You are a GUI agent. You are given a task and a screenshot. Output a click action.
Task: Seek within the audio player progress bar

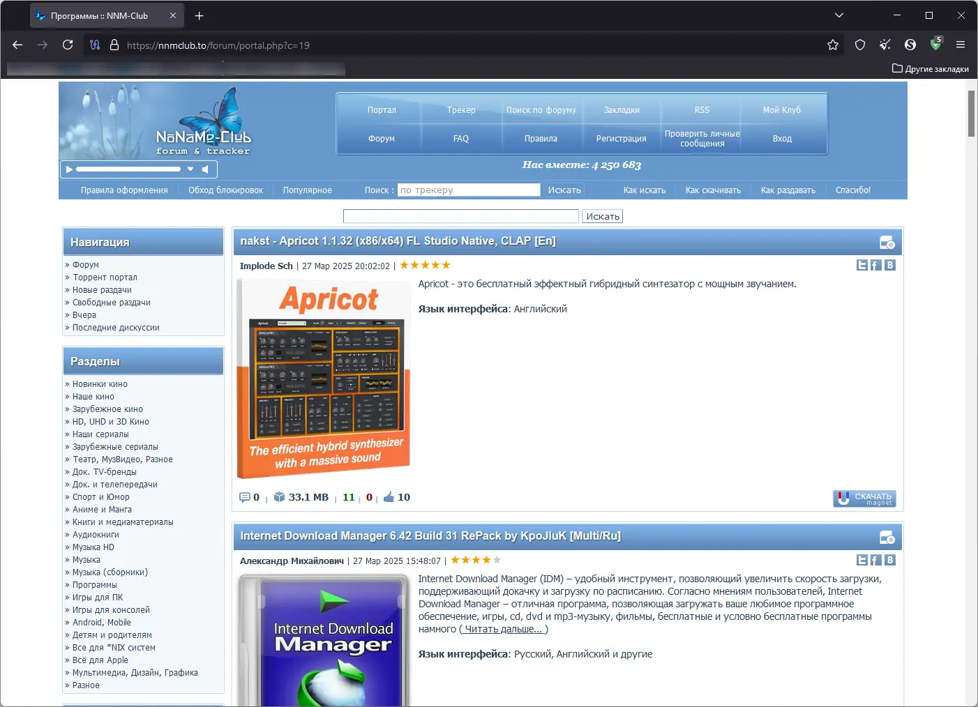click(128, 169)
